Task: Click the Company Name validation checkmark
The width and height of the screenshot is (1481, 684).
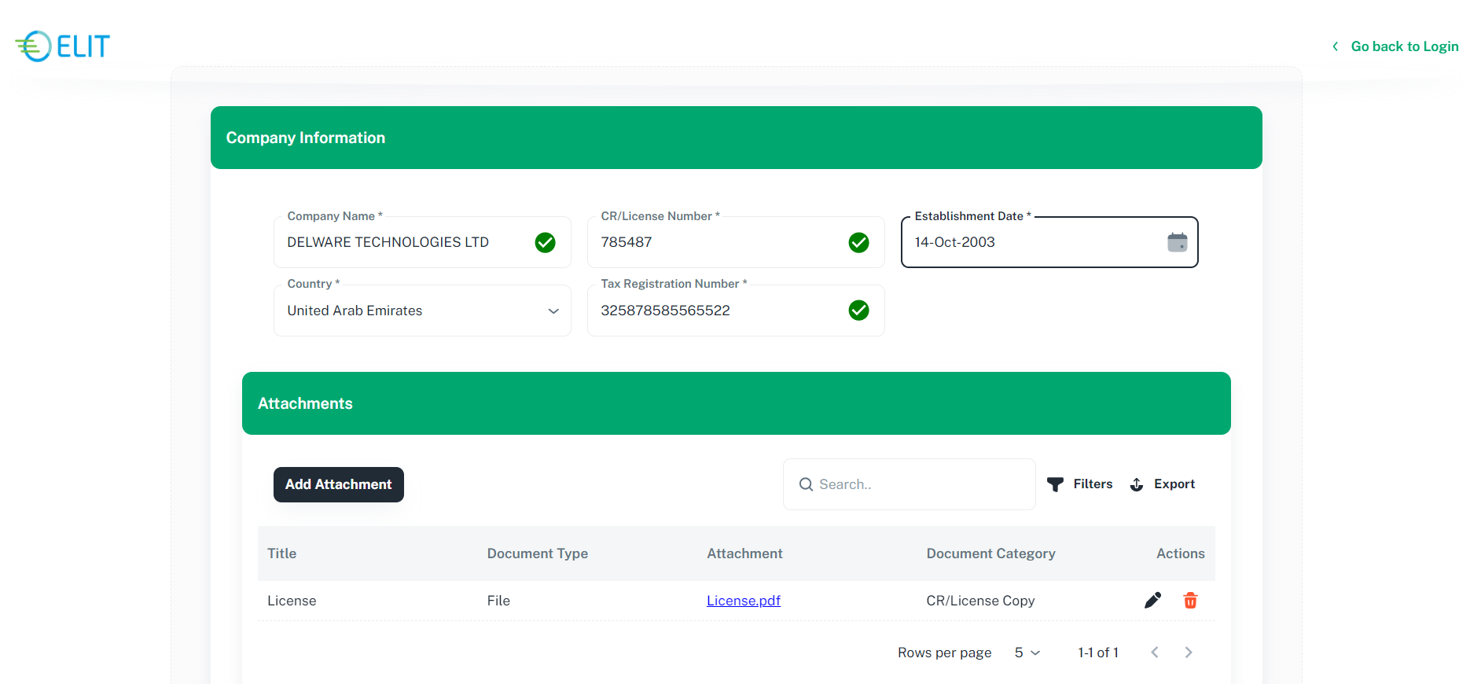Action: pos(545,242)
